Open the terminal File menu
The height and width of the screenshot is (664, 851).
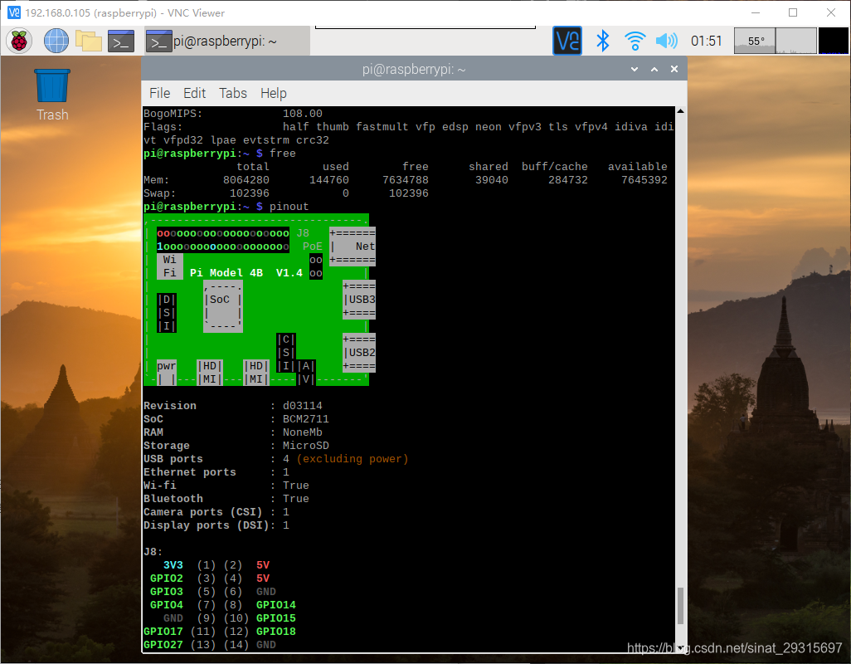159,94
